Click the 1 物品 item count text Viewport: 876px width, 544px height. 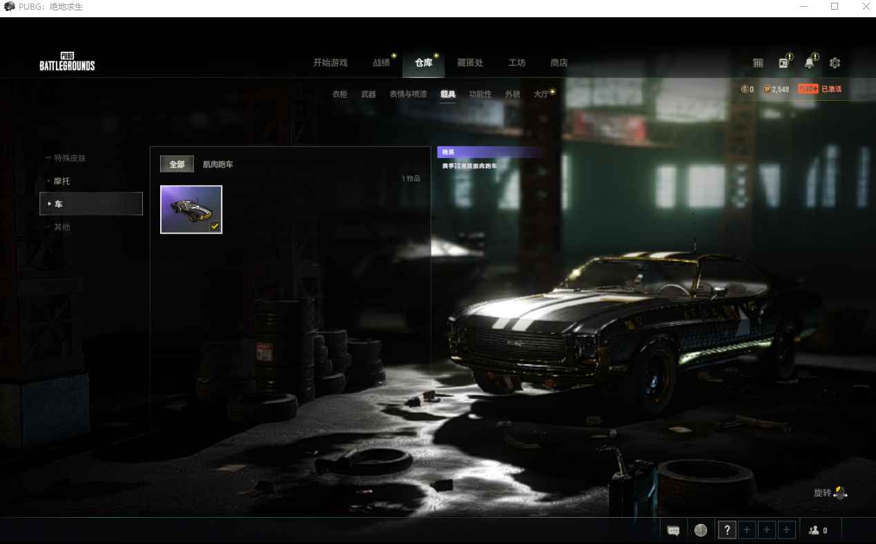pyautogui.click(x=411, y=179)
